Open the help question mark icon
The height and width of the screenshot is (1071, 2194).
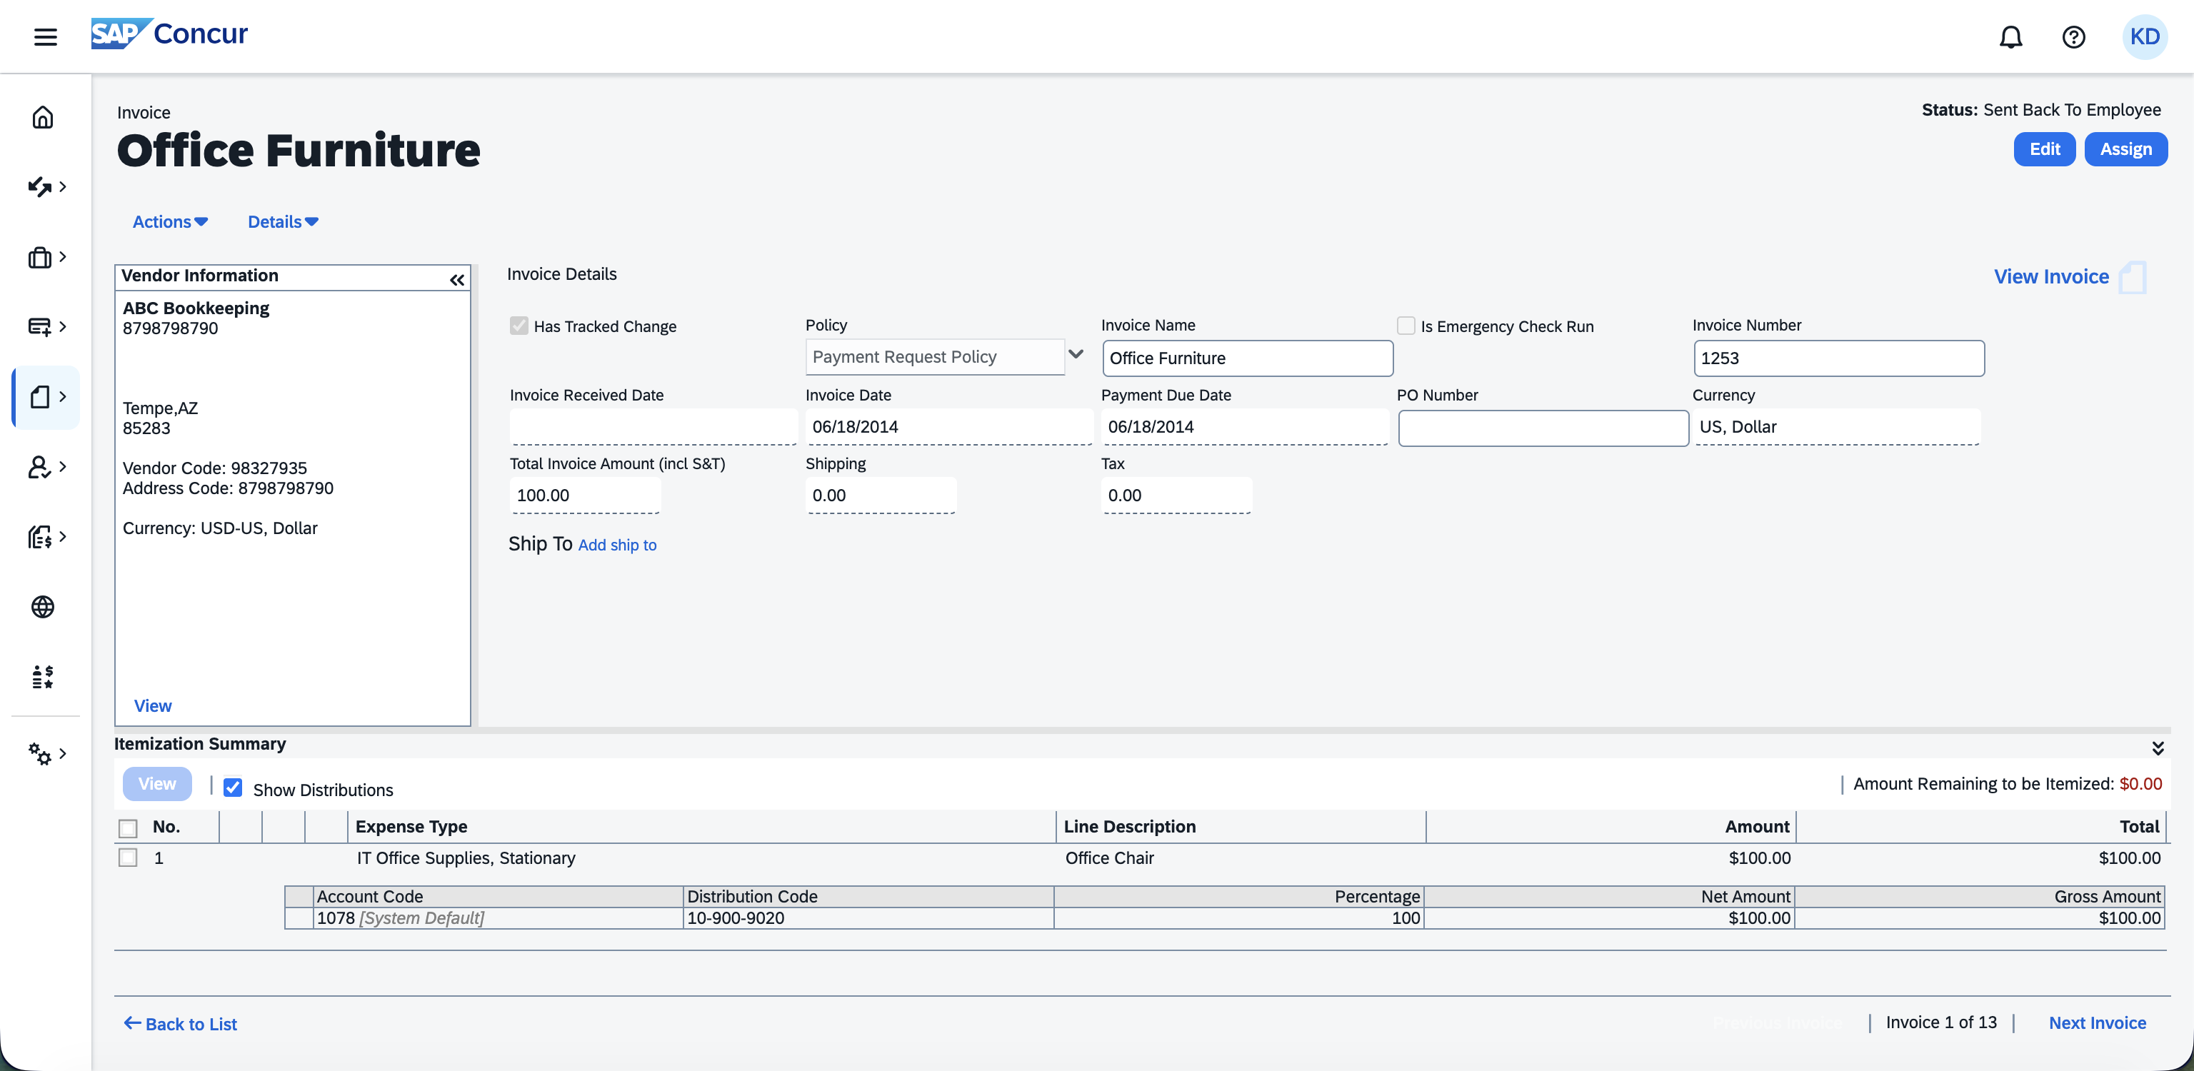tap(2073, 36)
